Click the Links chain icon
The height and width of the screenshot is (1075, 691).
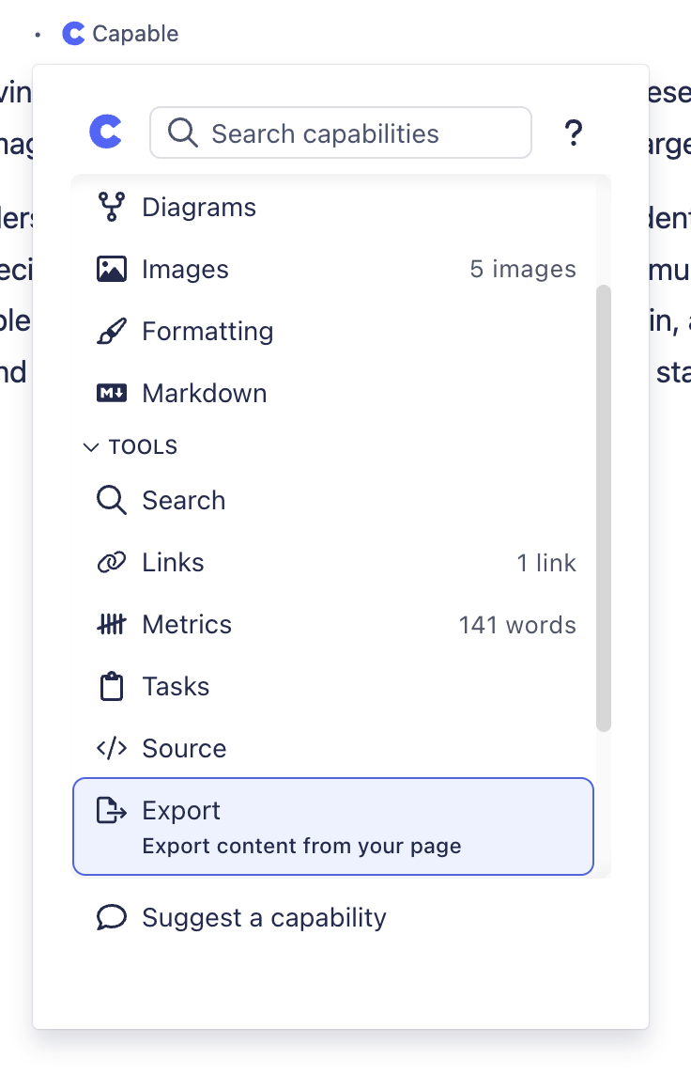[112, 563]
